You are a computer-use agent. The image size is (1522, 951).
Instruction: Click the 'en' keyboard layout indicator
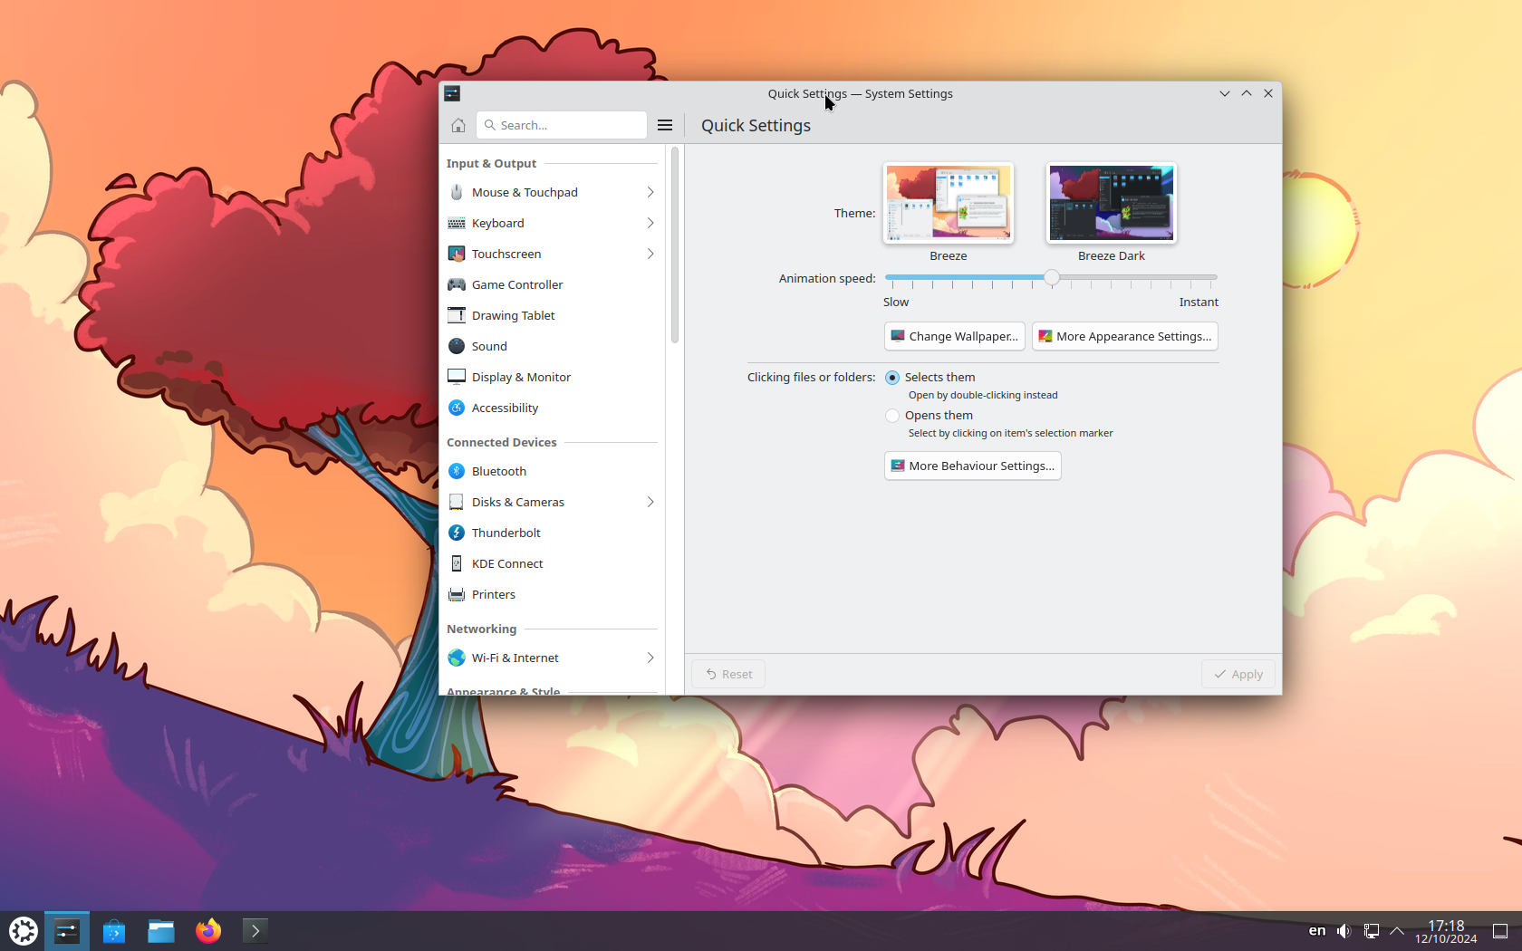tap(1317, 931)
